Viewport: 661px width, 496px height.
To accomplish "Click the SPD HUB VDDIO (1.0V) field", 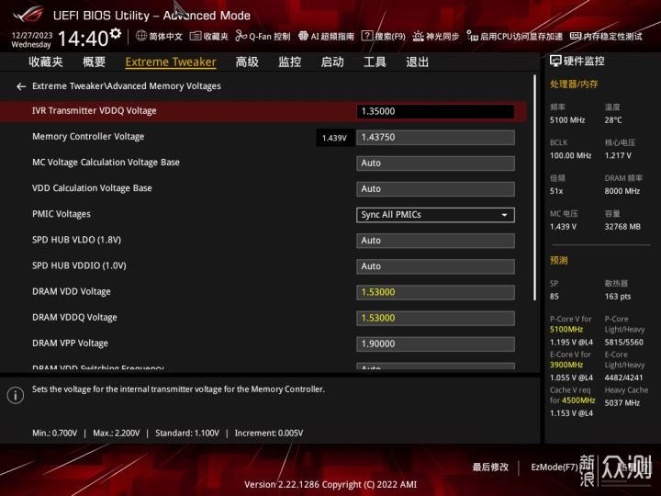I will (x=435, y=266).
